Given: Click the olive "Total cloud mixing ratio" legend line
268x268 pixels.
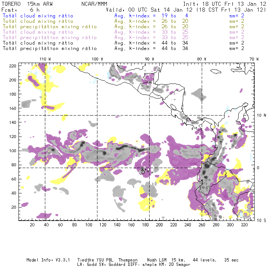Looking at the screenshot, I should click(x=38, y=21).
